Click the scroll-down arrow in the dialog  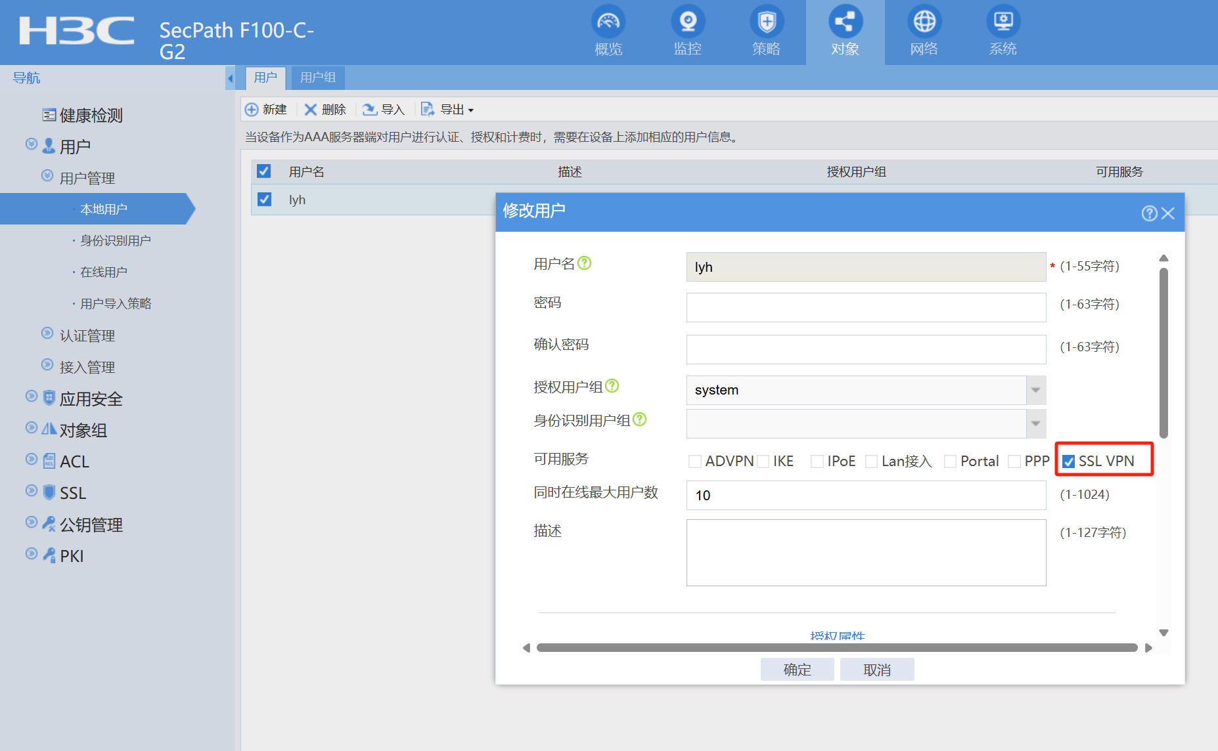coord(1163,633)
